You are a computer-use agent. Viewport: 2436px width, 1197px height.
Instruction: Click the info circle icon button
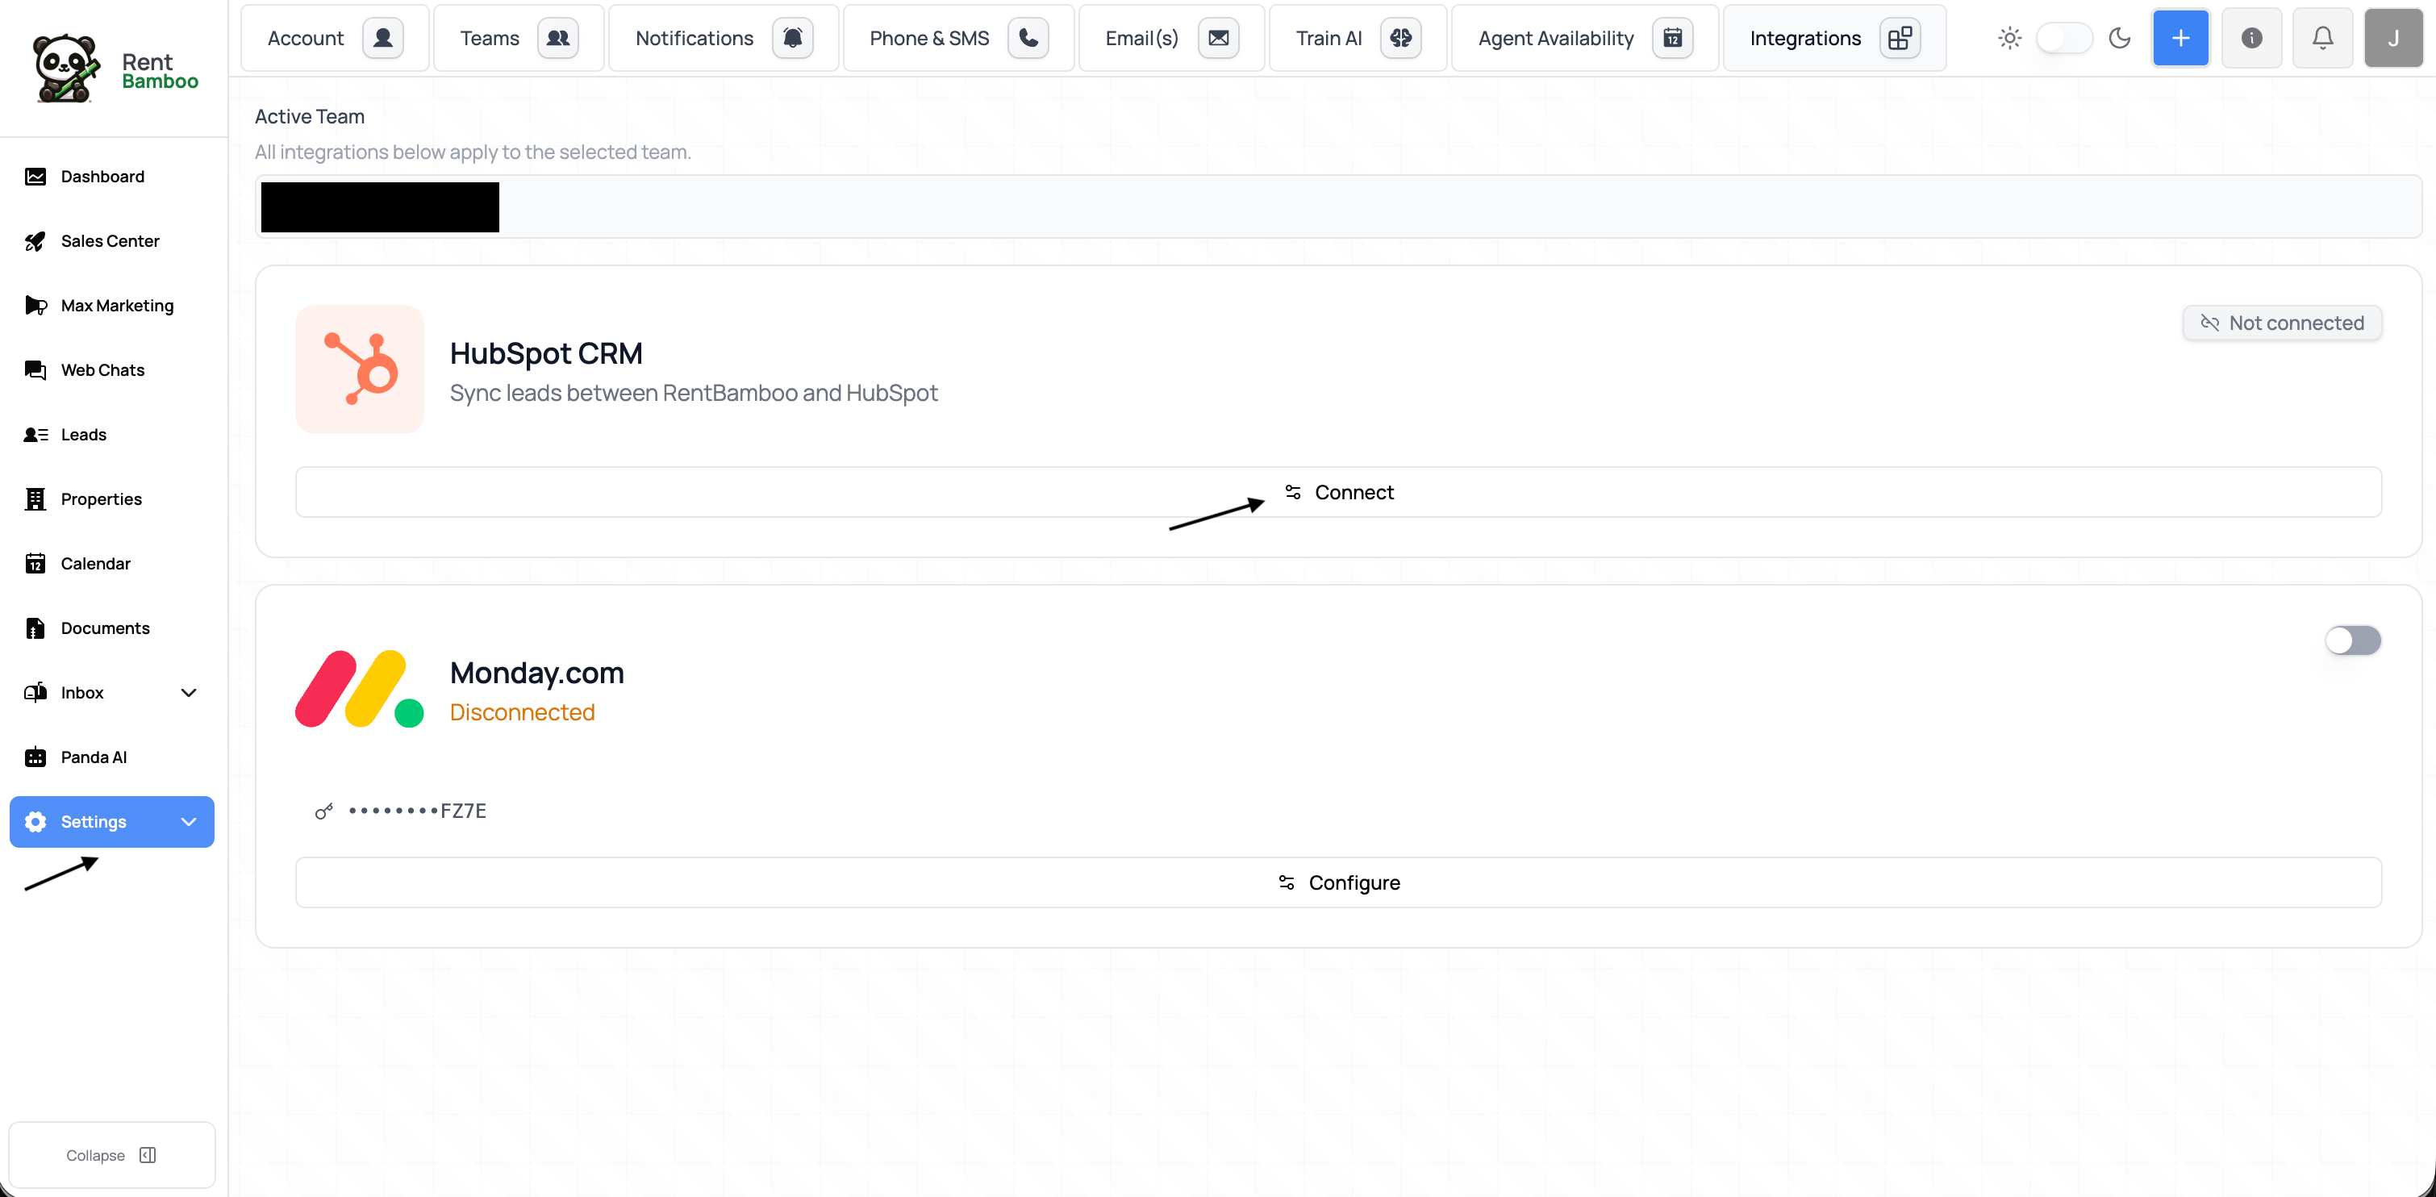click(2251, 38)
